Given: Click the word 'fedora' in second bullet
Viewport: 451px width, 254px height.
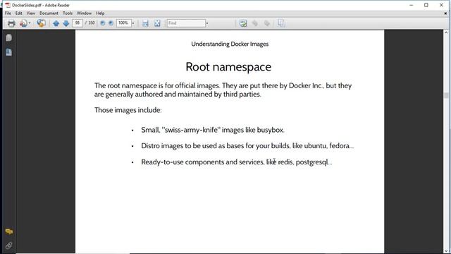Looking at the screenshot, I should [340, 146].
